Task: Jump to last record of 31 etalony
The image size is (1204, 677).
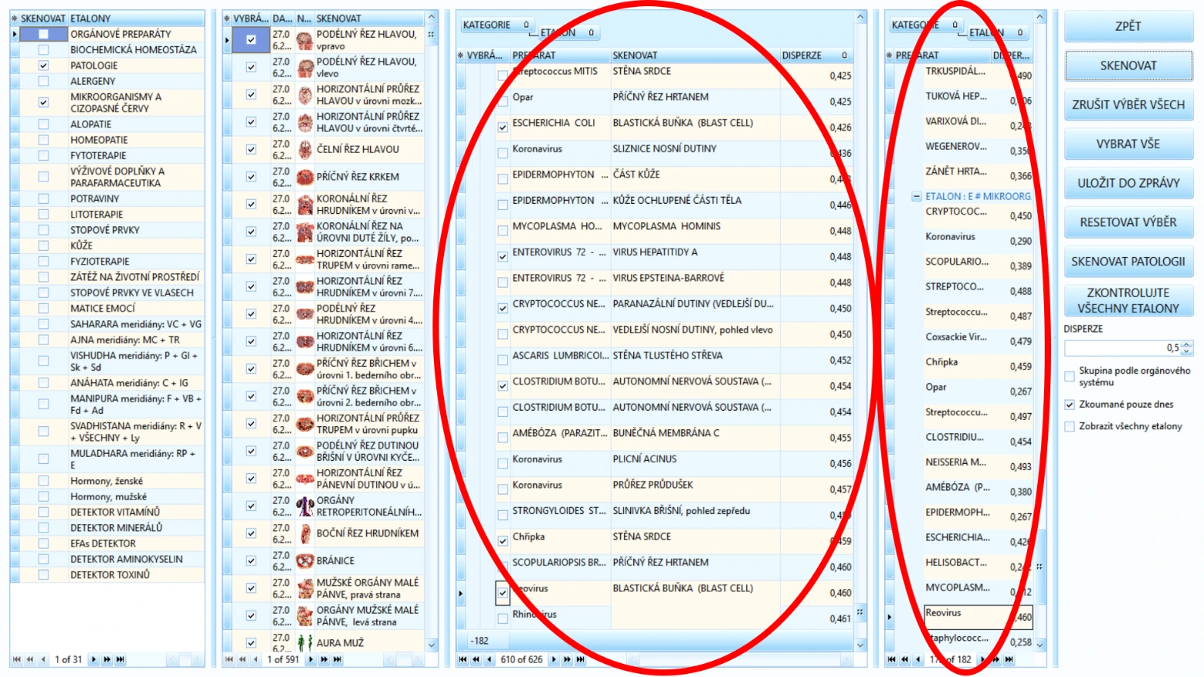Action: pos(120,659)
